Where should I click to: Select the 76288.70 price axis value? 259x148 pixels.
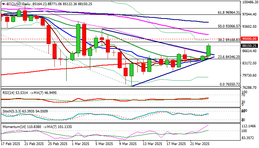click(x=249, y=87)
